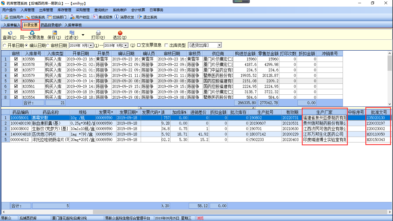The height and width of the screenshot is (221, 393).
Task: Open the 会计核算 menu
Action: [x=138, y=10]
